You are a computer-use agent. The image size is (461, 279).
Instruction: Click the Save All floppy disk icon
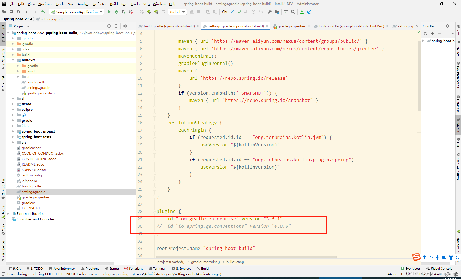[x=11, y=12]
